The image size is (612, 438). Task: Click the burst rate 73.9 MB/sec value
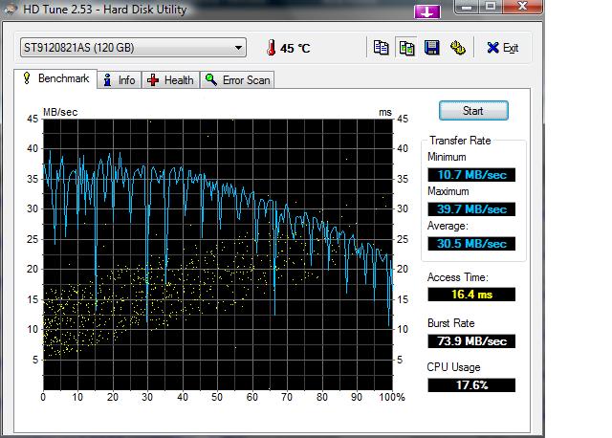(471, 341)
